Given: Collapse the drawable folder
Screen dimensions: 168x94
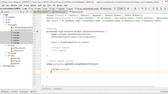Looking at the screenshot, I should tap(6, 25).
